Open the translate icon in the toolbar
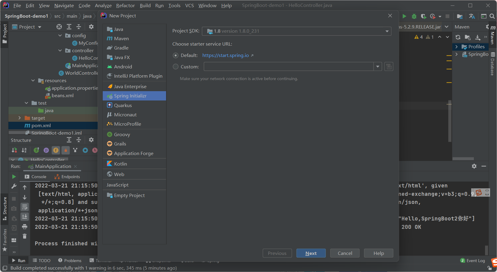497x272 pixels. click(x=472, y=16)
